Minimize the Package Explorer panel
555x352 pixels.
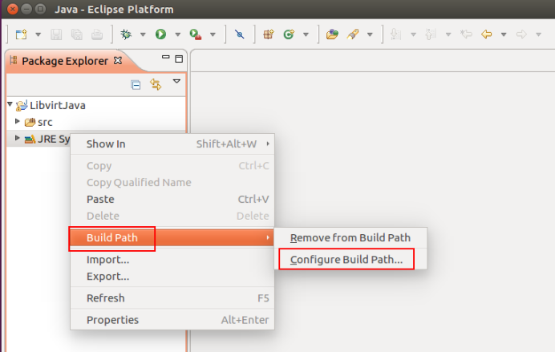(x=165, y=57)
